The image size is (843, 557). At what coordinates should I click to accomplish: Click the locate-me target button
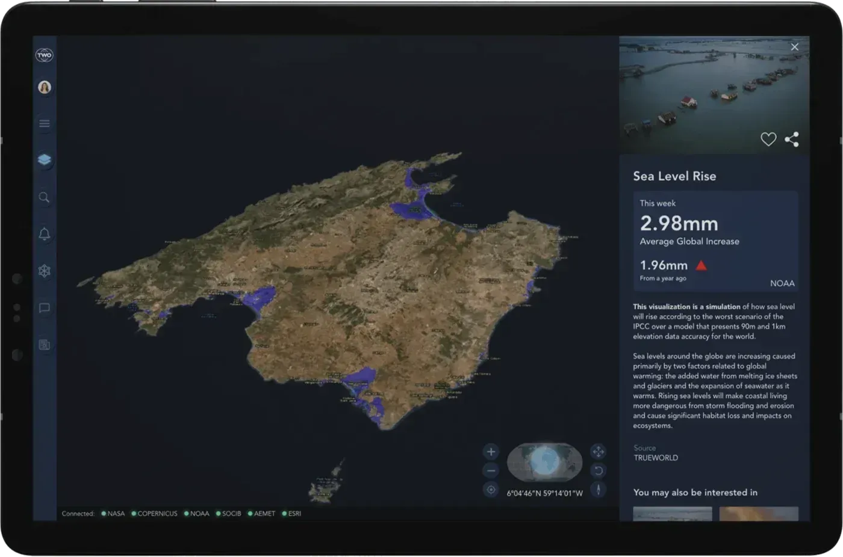tap(491, 490)
